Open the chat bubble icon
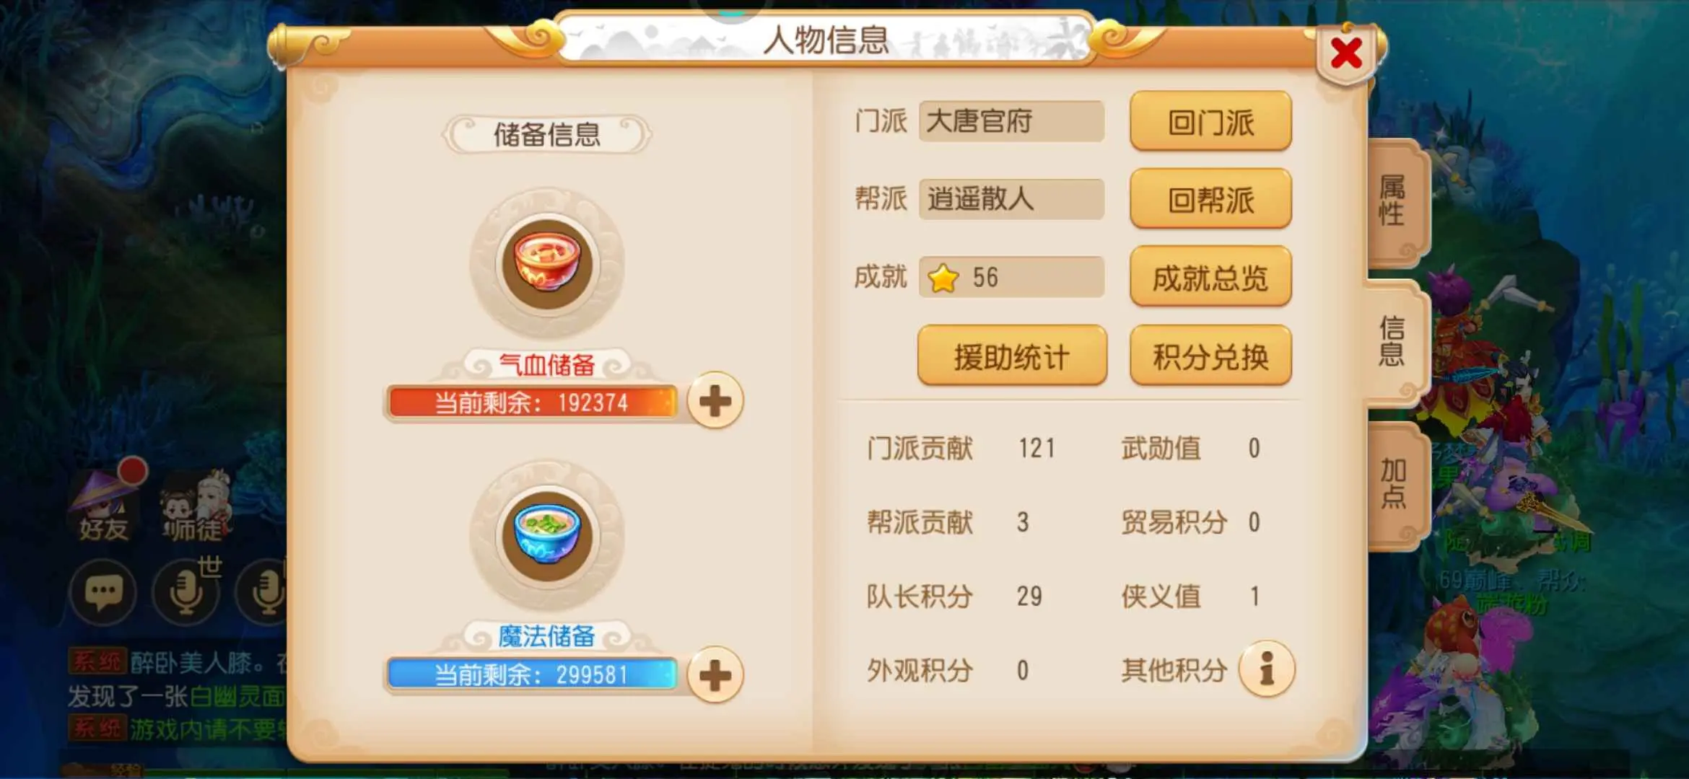 tap(103, 593)
